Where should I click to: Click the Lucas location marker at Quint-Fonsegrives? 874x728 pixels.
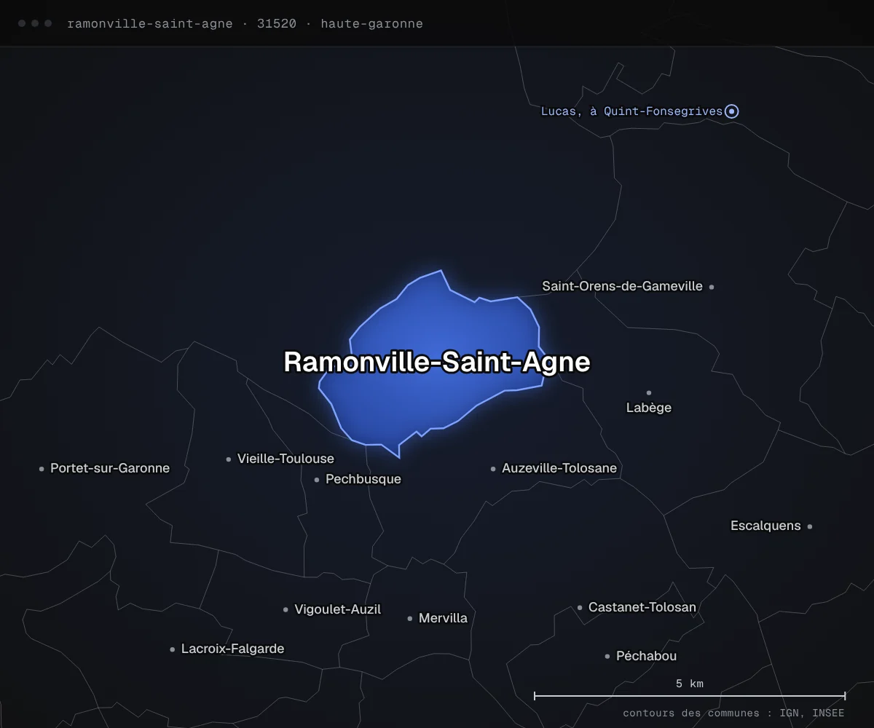(733, 111)
